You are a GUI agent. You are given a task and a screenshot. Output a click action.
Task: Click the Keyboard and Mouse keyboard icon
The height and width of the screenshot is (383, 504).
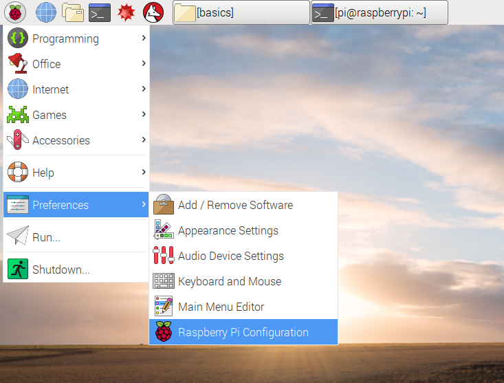click(x=164, y=281)
